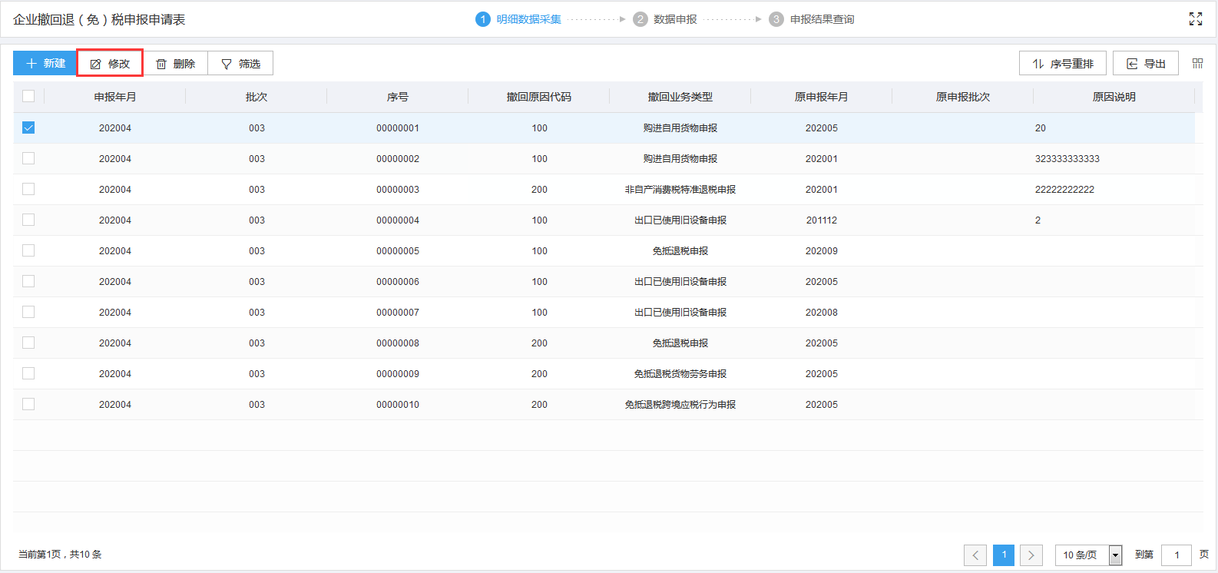Click 序号重排 reorder sequence button
Viewport: 1218px width, 573px height.
1062,64
